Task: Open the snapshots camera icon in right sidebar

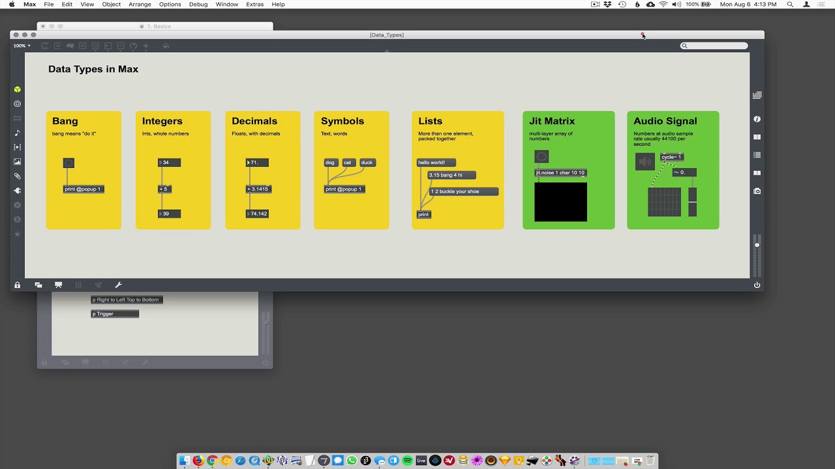Action: click(x=757, y=191)
